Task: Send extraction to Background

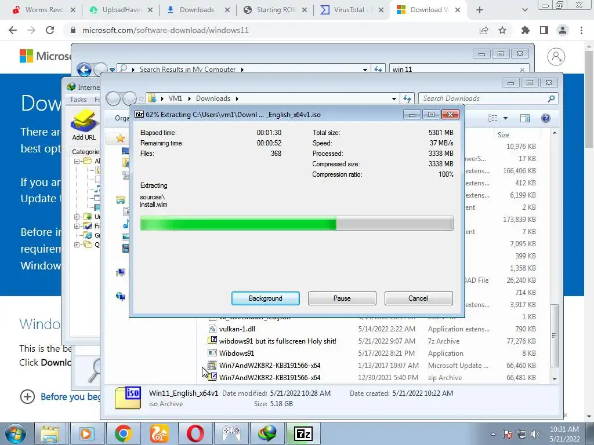Action: pyautogui.click(x=265, y=298)
